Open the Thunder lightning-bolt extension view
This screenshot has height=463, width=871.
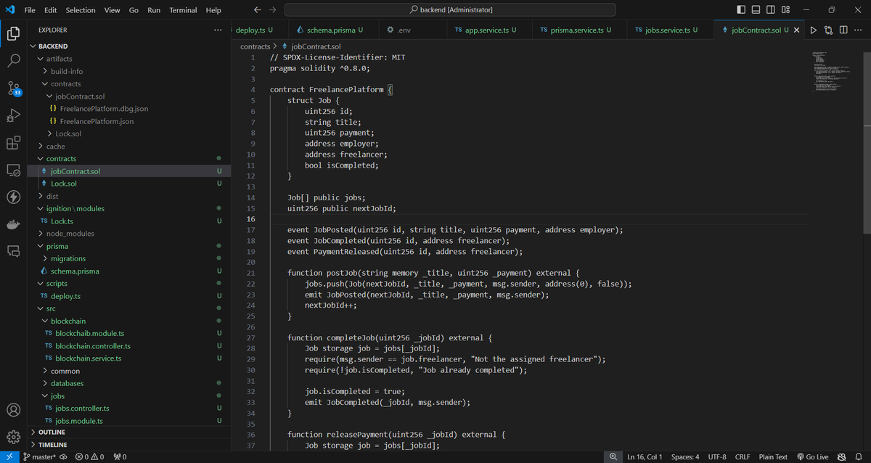pyautogui.click(x=13, y=197)
